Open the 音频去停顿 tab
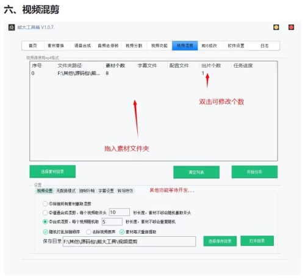 tap(108, 46)
